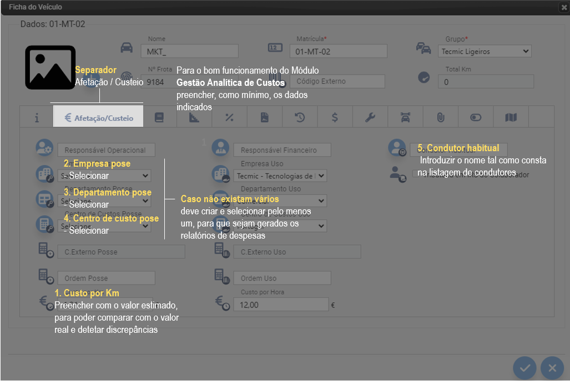Click the C.Externo Posse calculator icon
Viewport: 570px width, 381px height.
point(46,250)
